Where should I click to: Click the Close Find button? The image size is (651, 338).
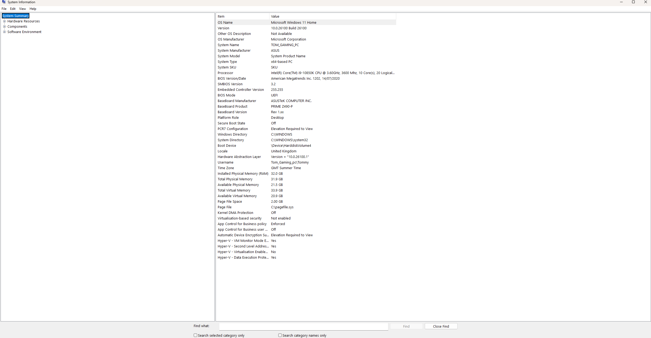(x=441, y=326)
